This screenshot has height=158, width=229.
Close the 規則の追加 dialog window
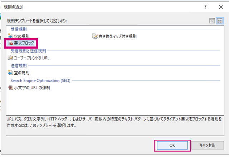coord(220,7)
